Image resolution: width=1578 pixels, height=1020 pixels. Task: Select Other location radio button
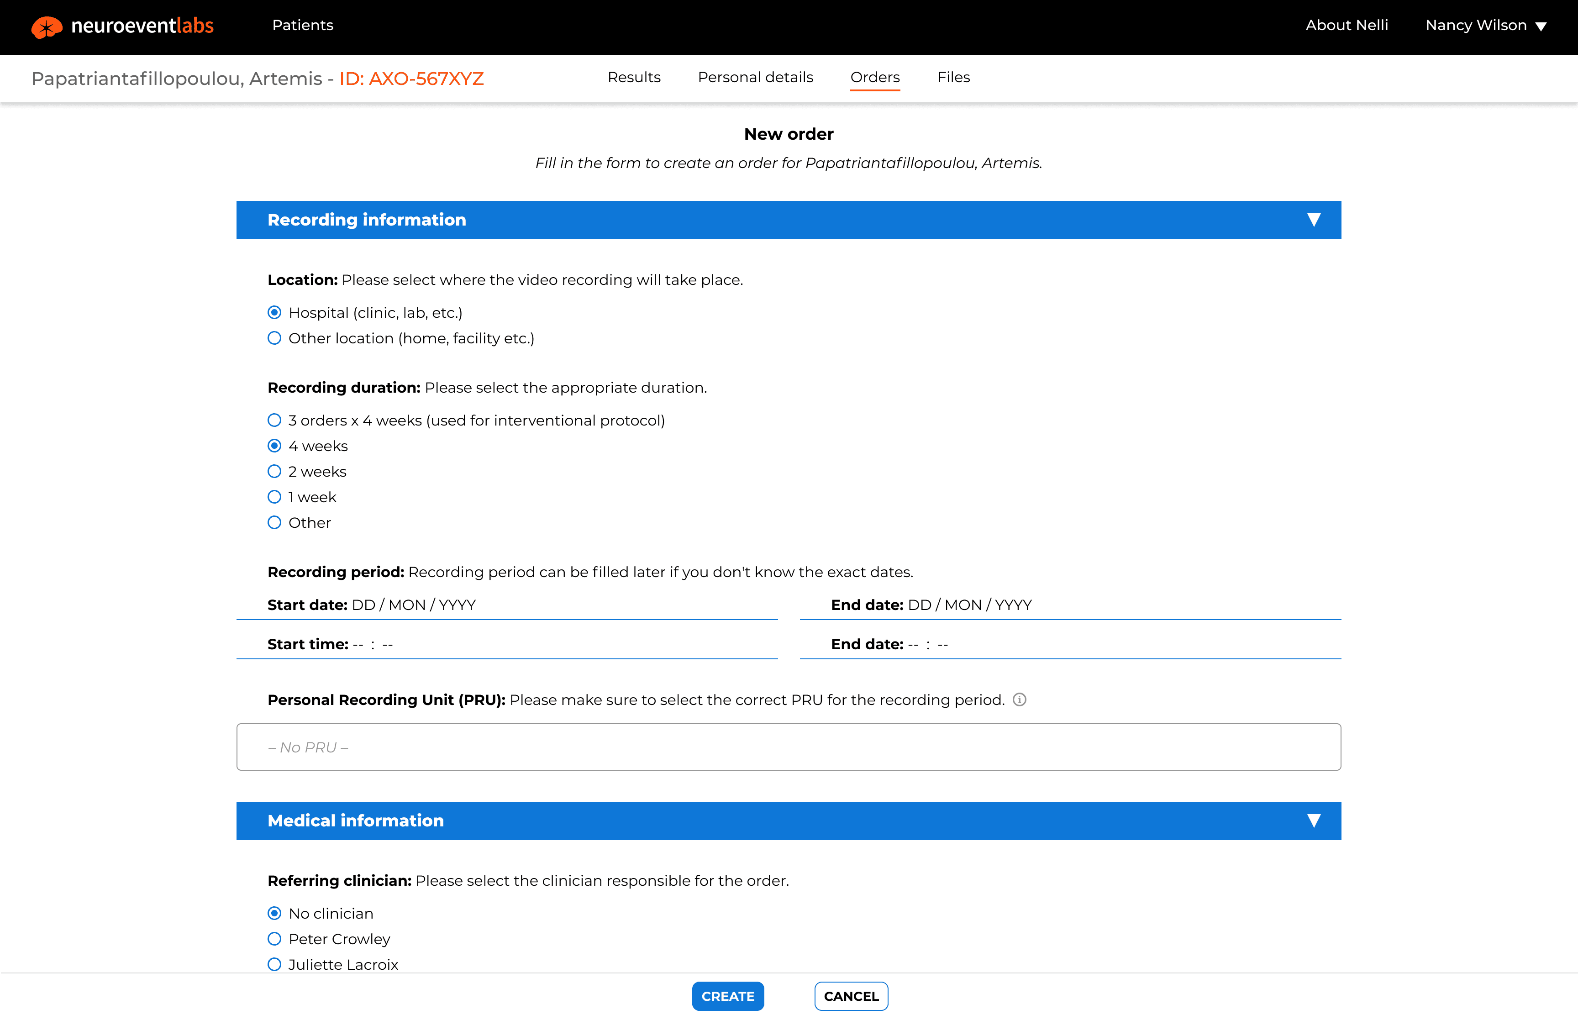(x=274, y=338)
